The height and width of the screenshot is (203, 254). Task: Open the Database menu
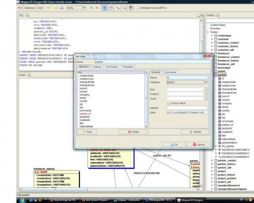[x=30, y=8]
